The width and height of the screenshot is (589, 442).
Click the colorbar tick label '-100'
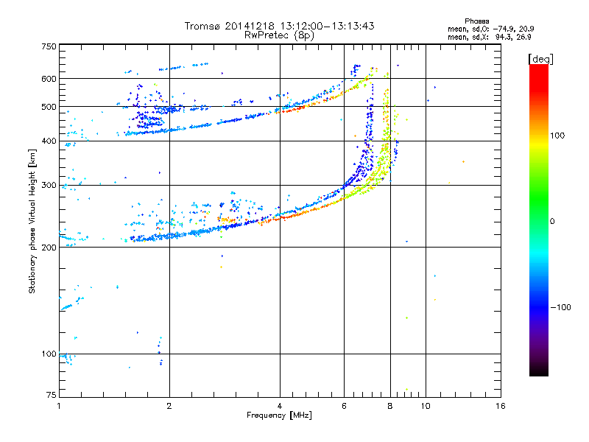click(561, 307)
